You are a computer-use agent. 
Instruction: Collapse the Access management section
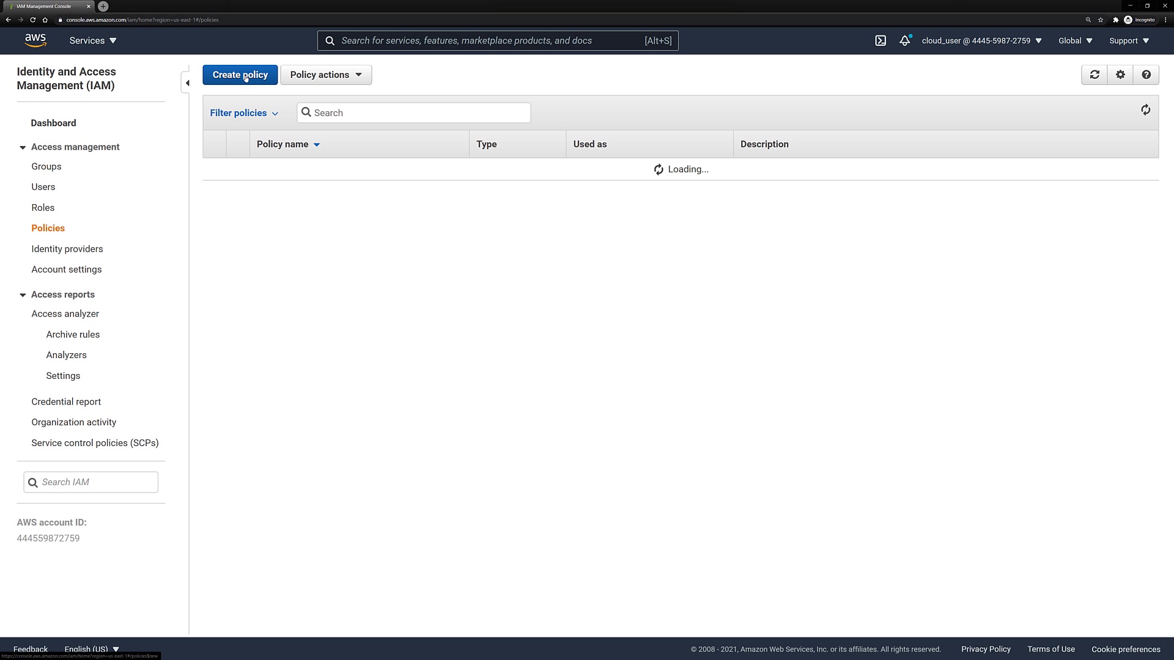[23, 147]
